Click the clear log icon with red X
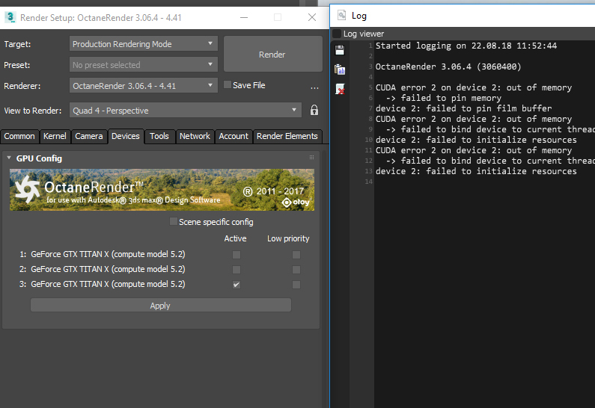 (x=340, y=90)
